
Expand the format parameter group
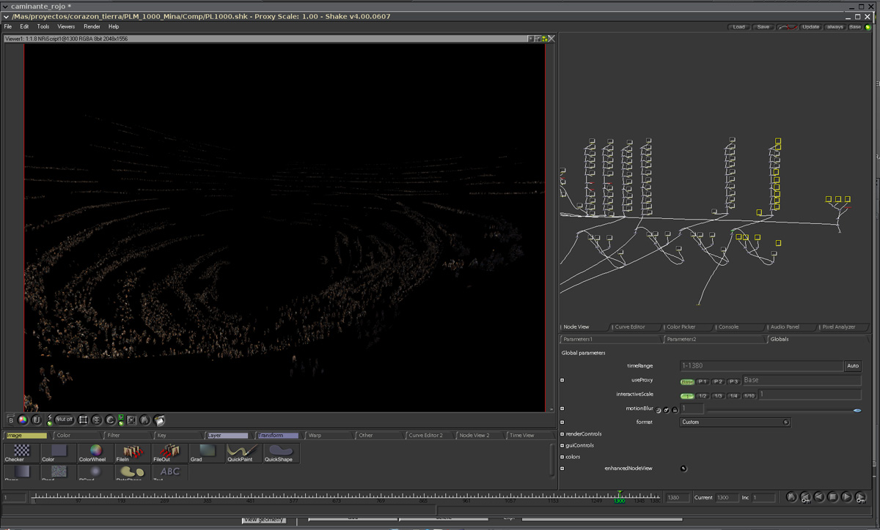[562, 422]
